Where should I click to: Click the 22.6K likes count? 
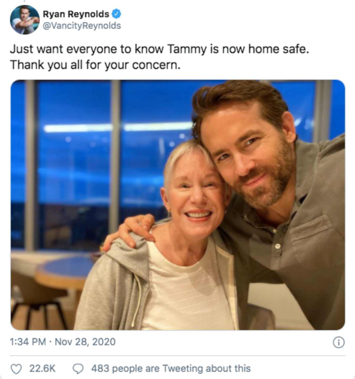pyautogui.click(x=42, y=368)
